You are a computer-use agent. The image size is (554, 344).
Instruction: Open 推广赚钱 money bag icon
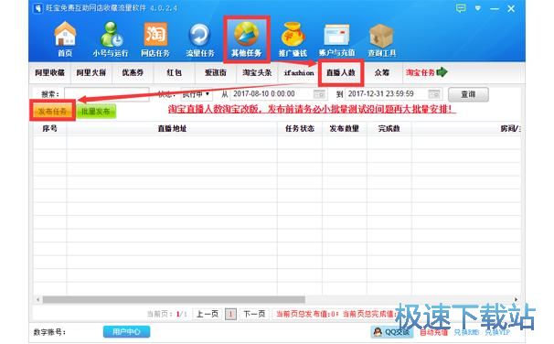(293, 39)
